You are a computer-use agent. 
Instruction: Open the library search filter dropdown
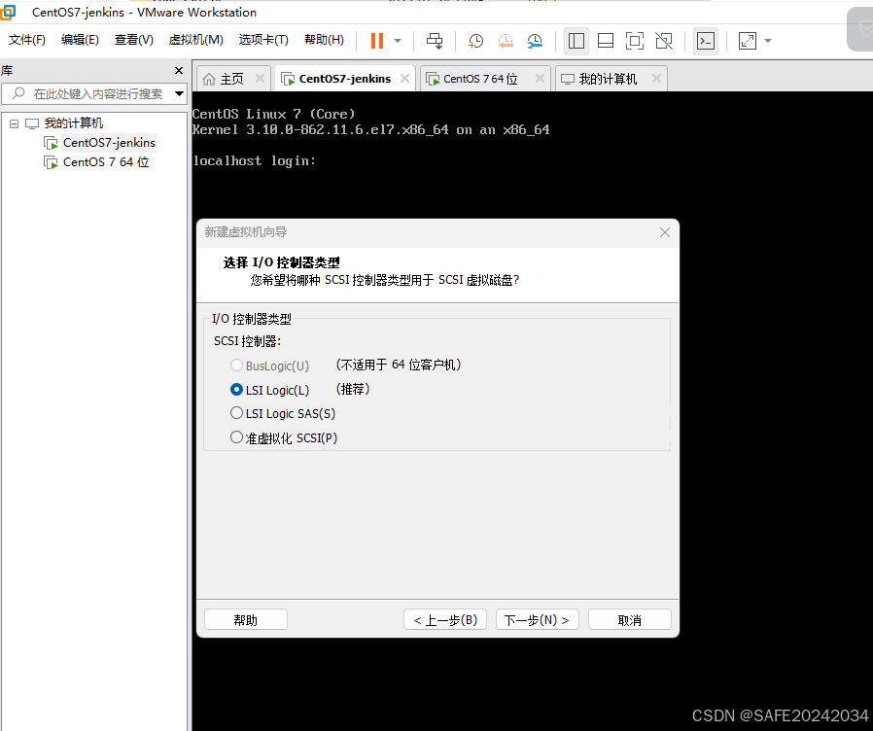tap(179, 93)
